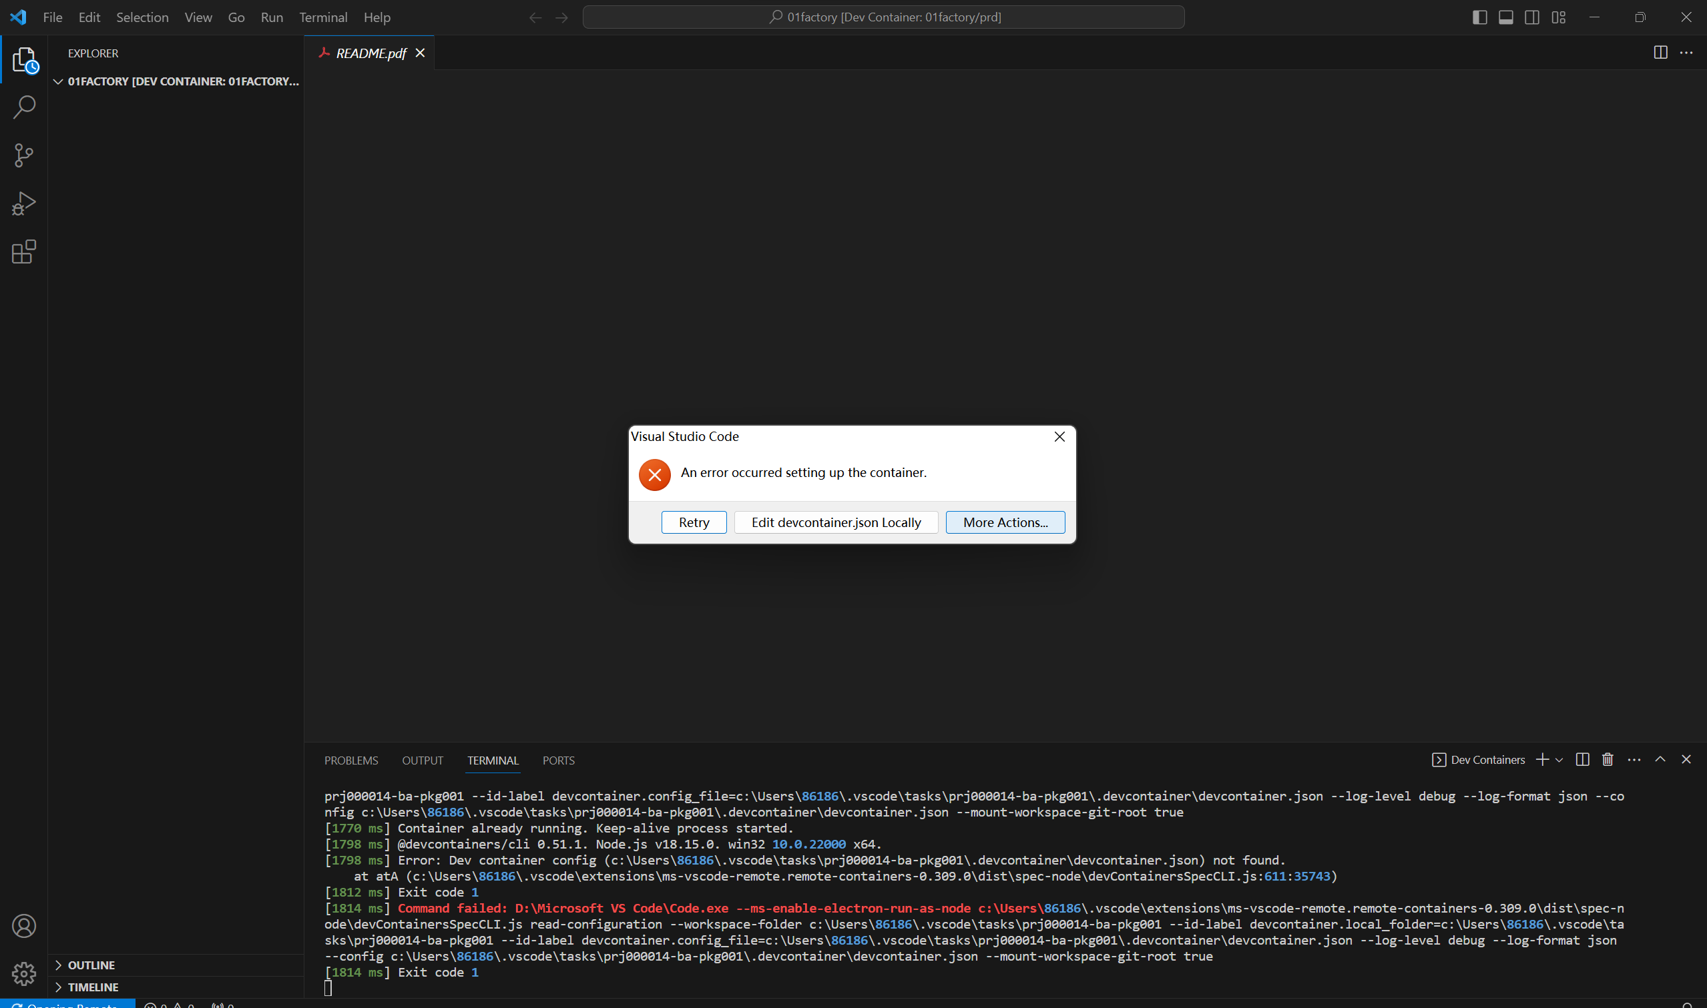Click the VS Code logo icon
Screen dimensions: 1707x1008
[x=18, y=17]
